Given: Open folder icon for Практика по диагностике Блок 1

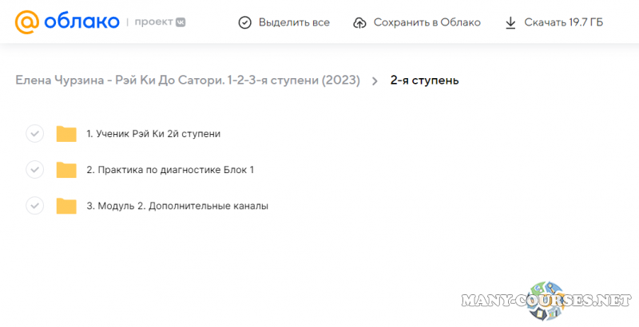Looking at the screenshot, I should point(66,169).
